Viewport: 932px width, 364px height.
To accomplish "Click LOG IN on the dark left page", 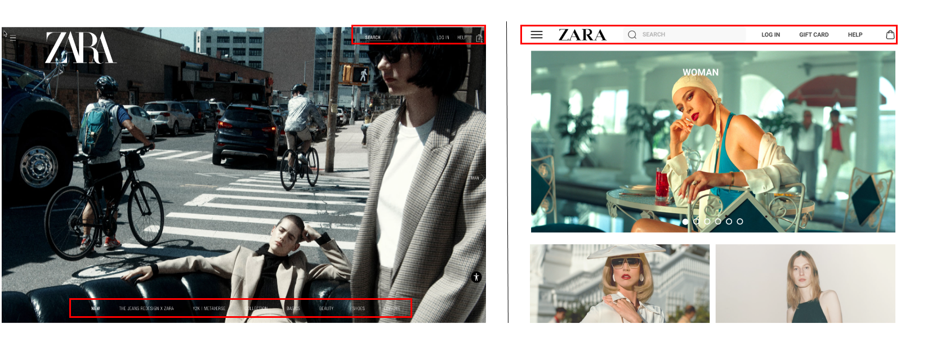I will coord(443,38).
